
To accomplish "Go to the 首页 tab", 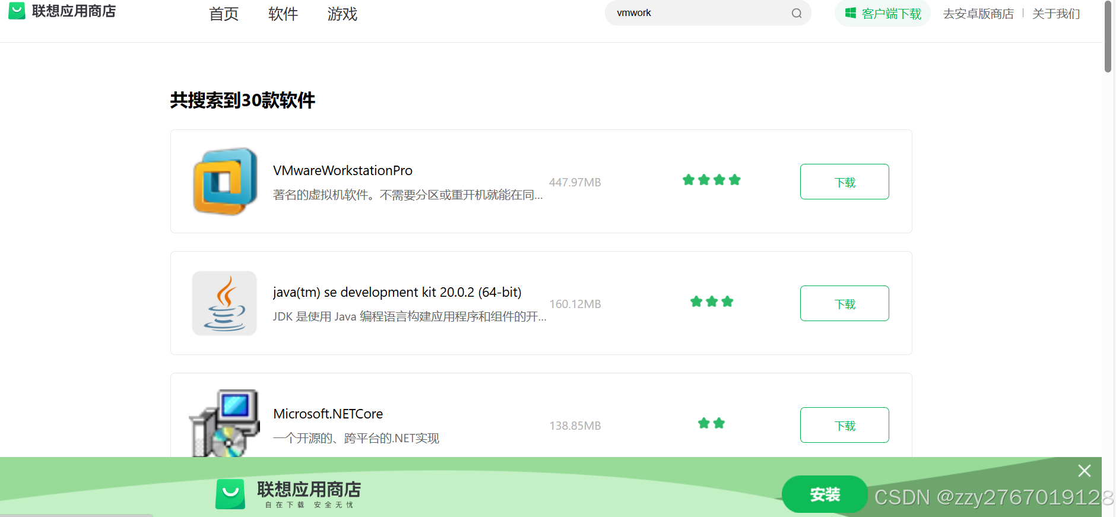I will 224,14.
